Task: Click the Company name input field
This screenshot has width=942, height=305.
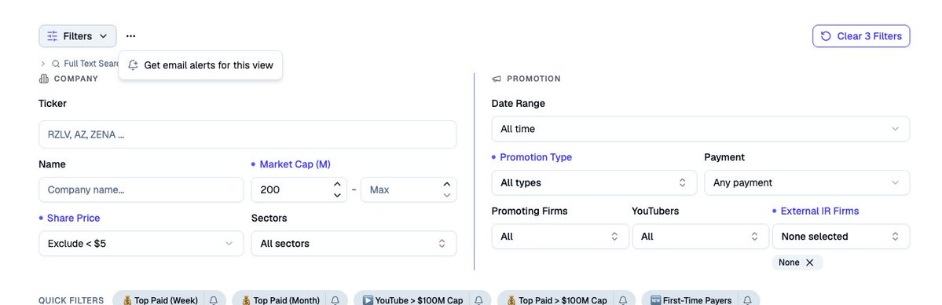Action: (x=141, y=189)
